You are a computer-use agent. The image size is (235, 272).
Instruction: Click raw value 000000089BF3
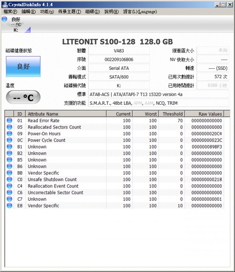point(207,147)
